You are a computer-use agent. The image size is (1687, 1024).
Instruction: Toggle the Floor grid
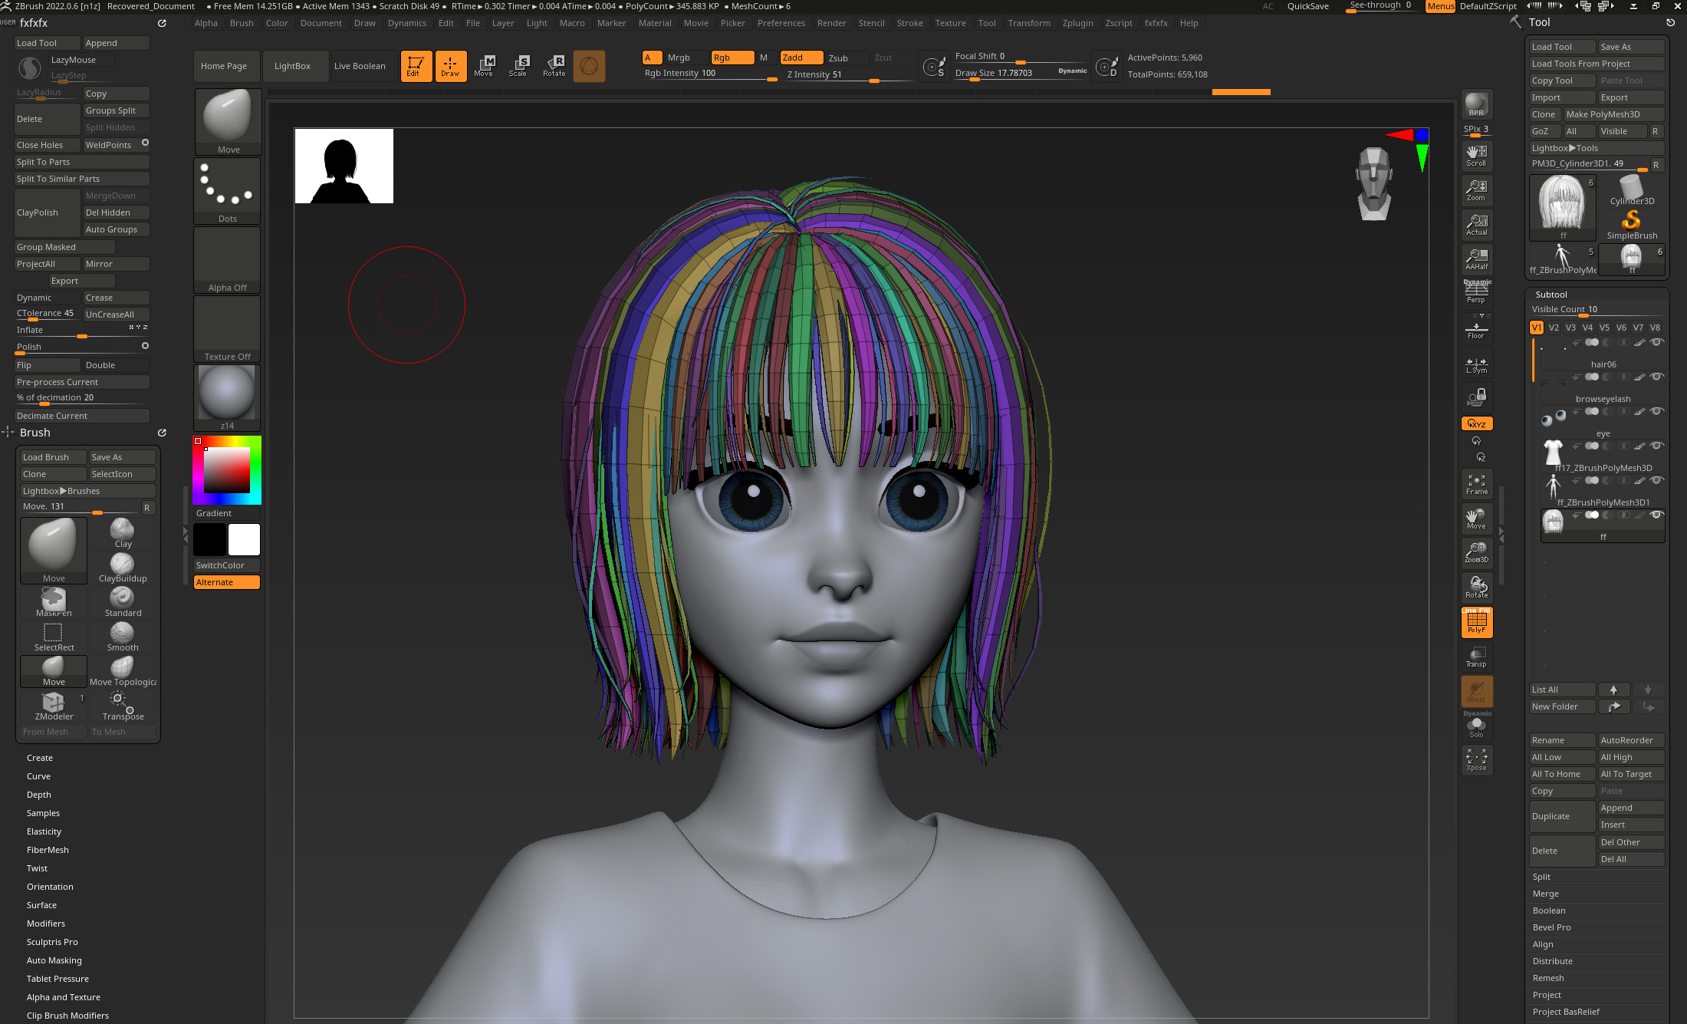coord(1476,328)
